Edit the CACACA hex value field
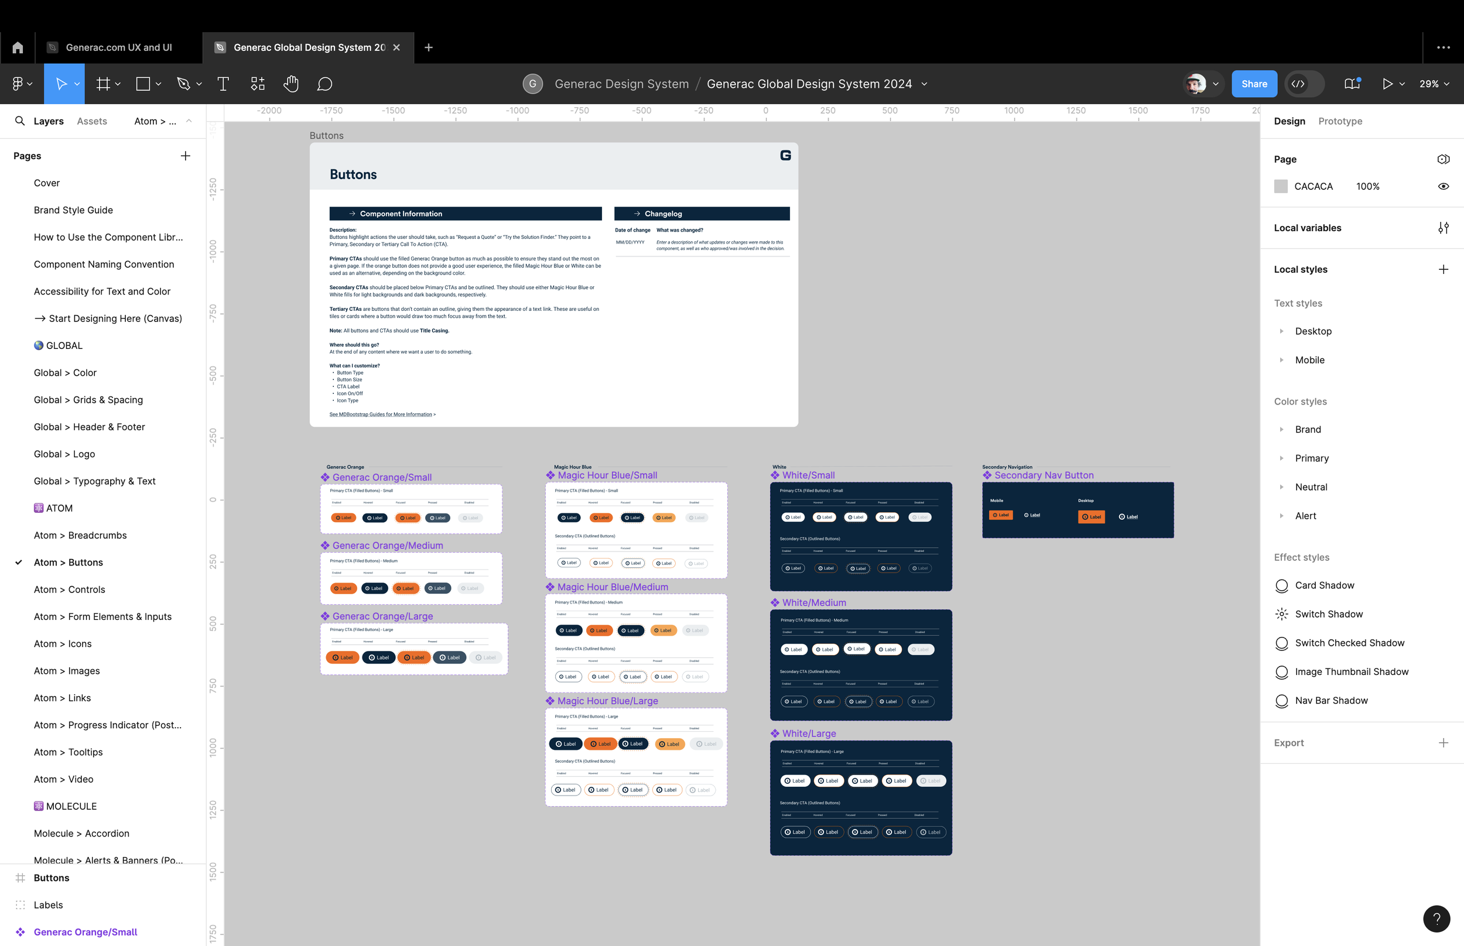1464x946 pixels. 1314,186
